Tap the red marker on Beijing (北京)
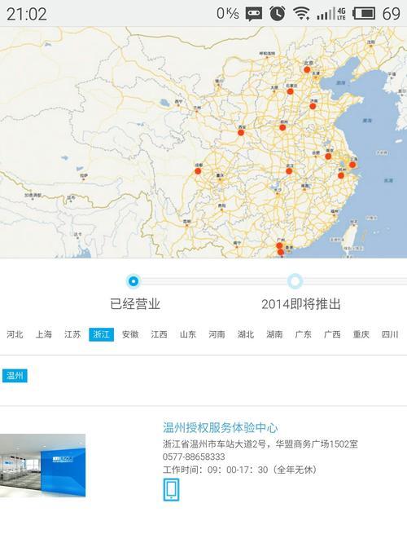Image resolution: width=407 pixels, height=543 pixels. click(x=307, y=70)
